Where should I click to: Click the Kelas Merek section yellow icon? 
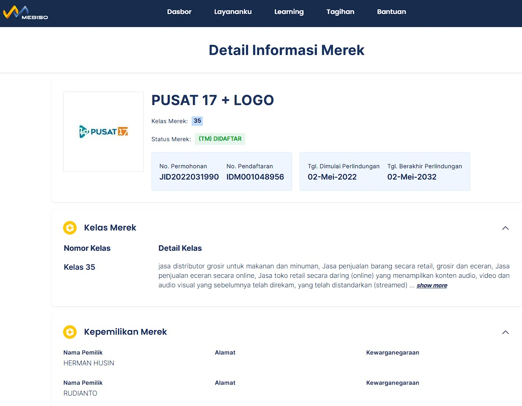tap(70, 228)
